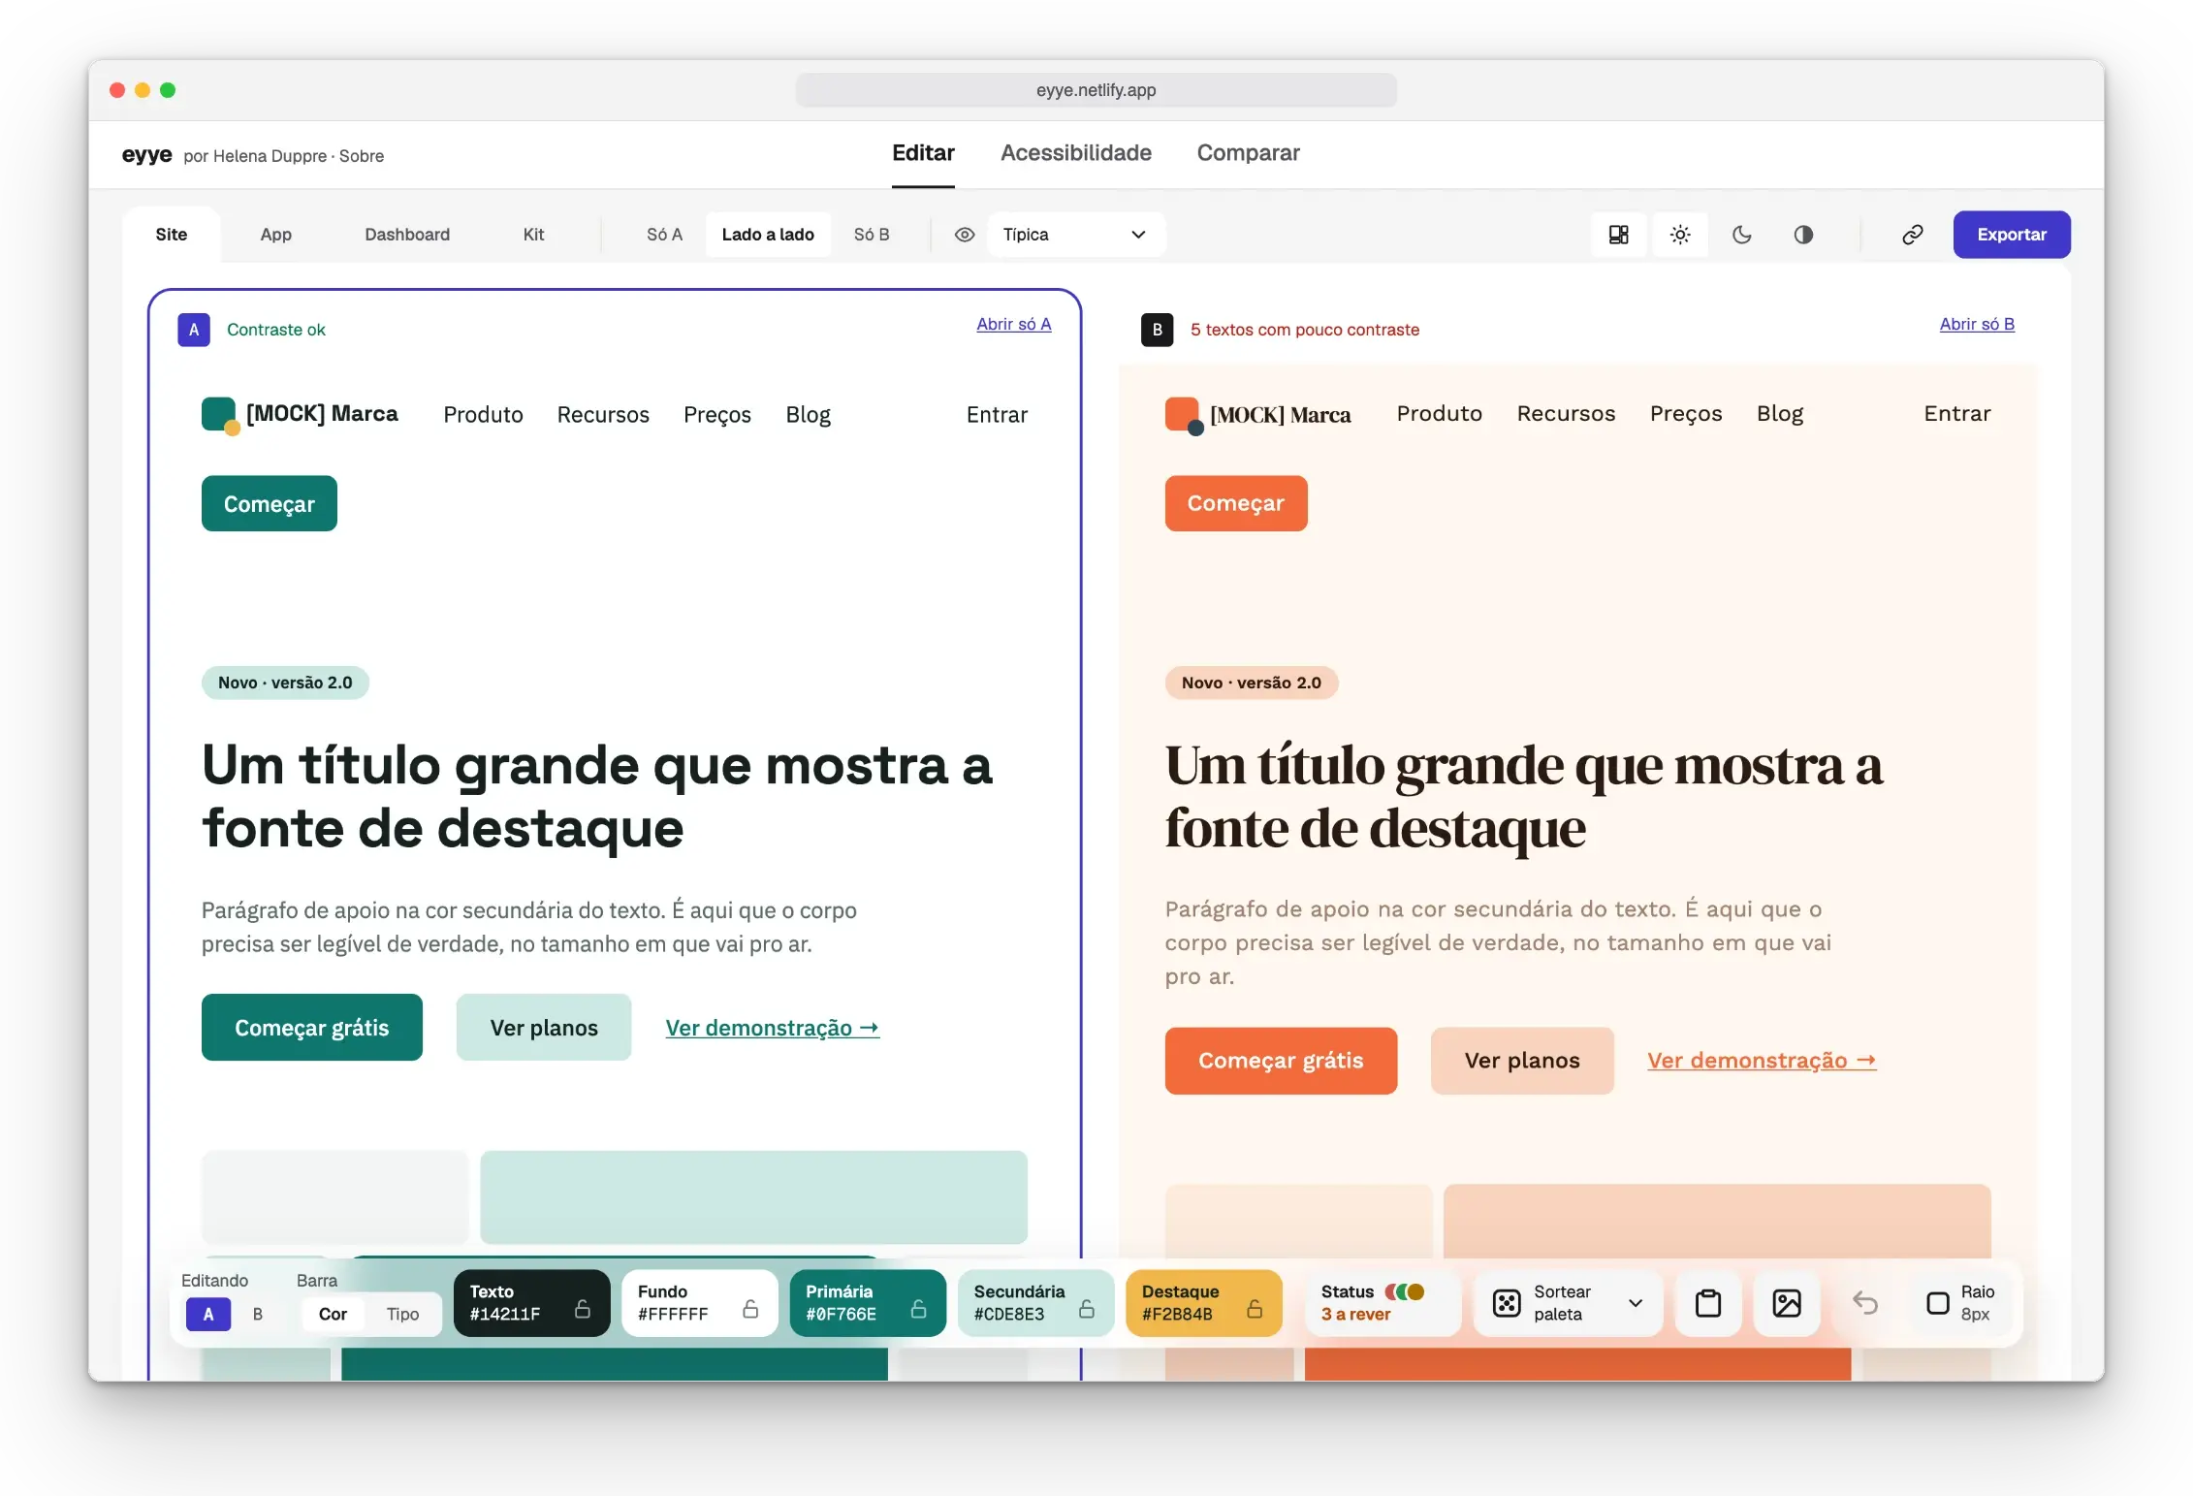The height and width of the screenshot is (1496, 2193).
Task: Select editing palette A
Action: click(208, 1314)
